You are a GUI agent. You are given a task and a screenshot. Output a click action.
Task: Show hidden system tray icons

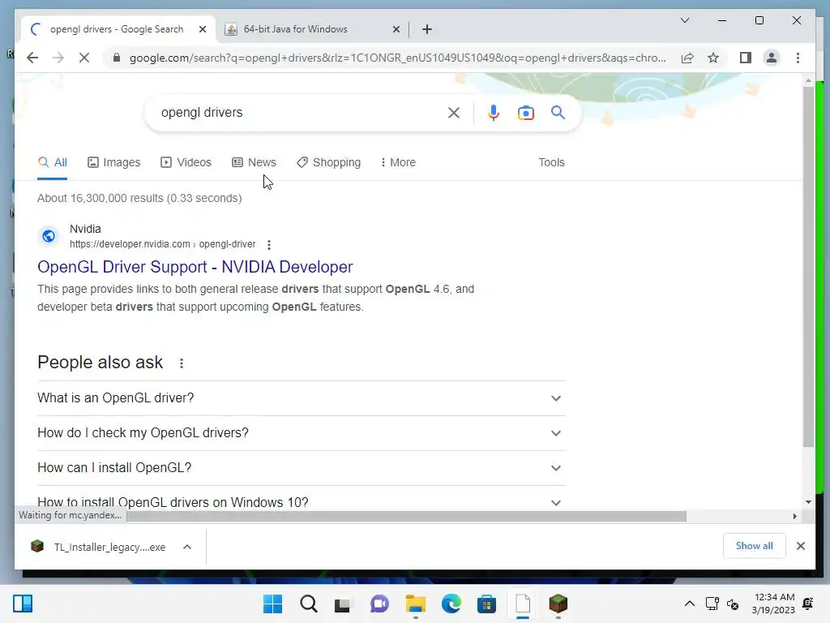[689, 604]
